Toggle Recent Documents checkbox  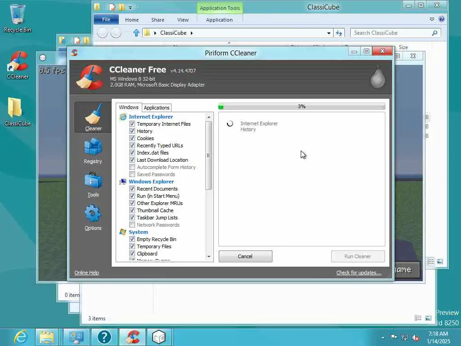pos(132,189)
